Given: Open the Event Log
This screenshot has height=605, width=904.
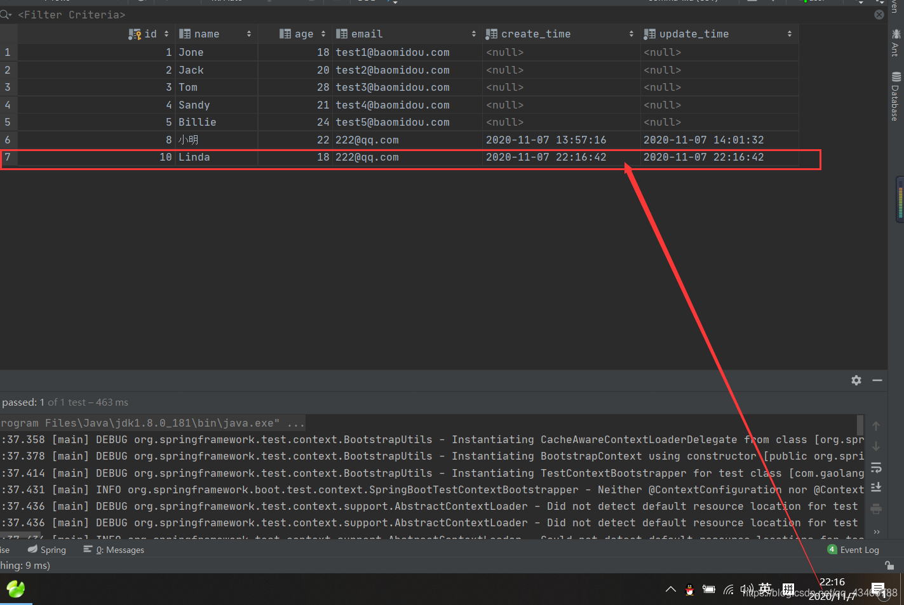Looking at the screenshot, I should click(x=853, y=550).
